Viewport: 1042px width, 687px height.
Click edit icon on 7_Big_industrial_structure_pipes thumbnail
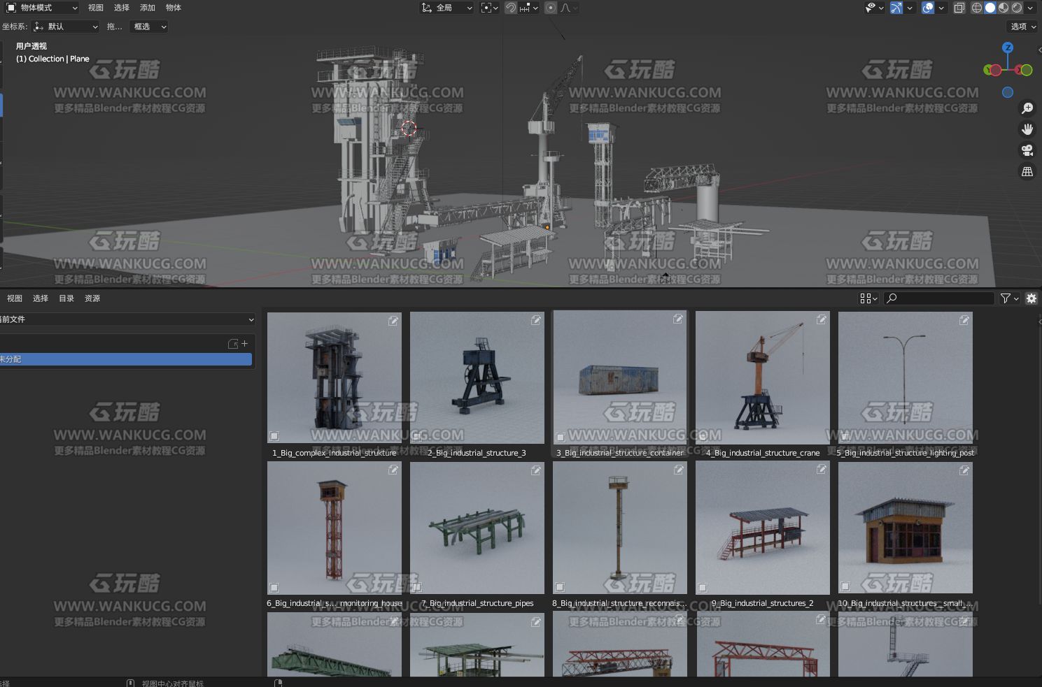coord(536,470)
